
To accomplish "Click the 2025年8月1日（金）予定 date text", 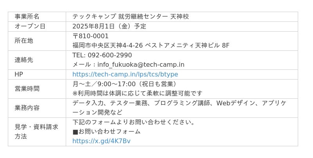I will [x=110, y=26].
